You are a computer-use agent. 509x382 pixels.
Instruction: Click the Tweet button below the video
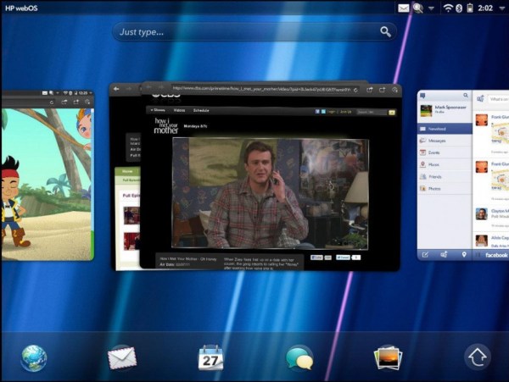pyautogui.click(x=343, y=257)
